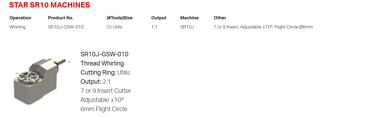The height and width of the screenshot is (117, 373).
Task: Click the STAR SR10 MACHINES heading
Action: click(x=50, y=5)
